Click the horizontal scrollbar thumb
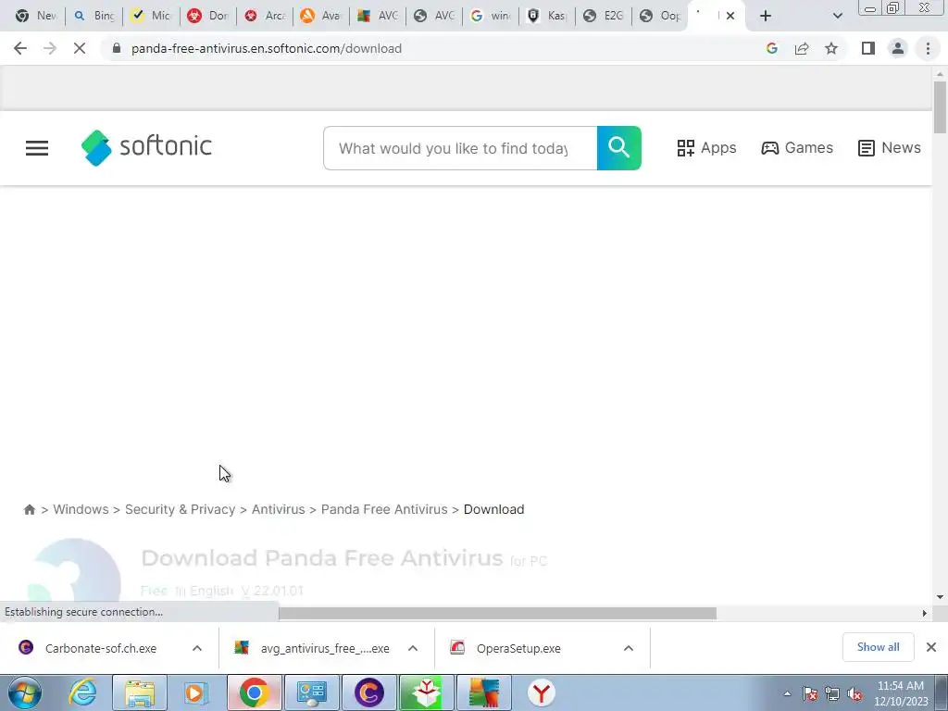 coord(497,614)
